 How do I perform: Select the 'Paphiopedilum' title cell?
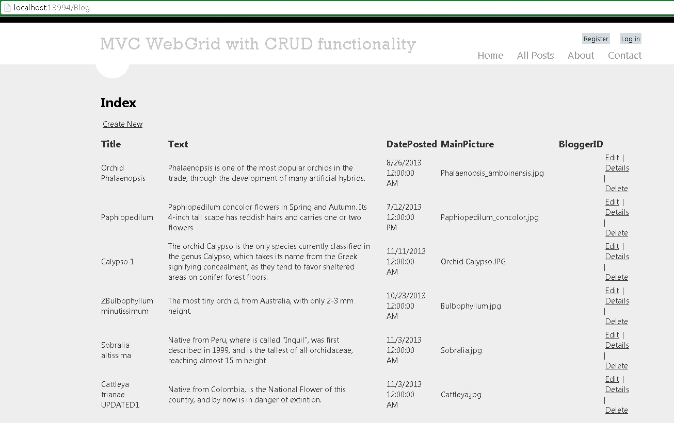[x=127, y=217]
